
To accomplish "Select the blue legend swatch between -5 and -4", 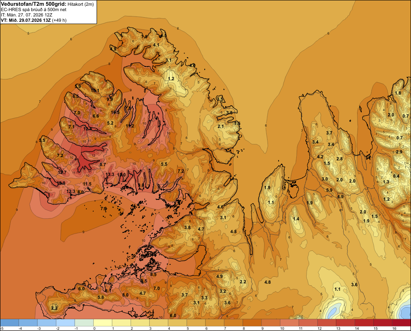I will (x=9, y=322).
